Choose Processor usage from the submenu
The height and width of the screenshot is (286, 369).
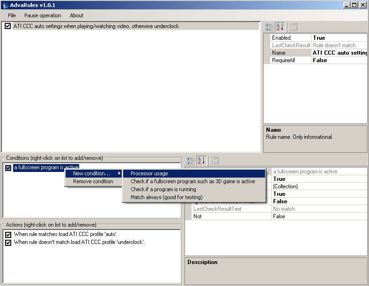pos(149,173)
